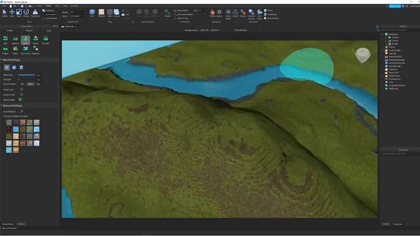420x236 pixels.
Task: Click the blue Collaborate button
Action: [395, 6]
